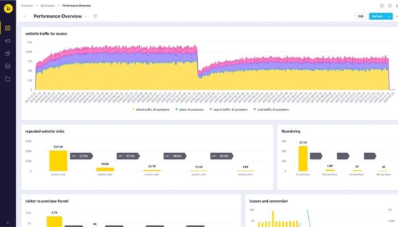Screen dimensions: 398x227
Task: Toggle the search traffic legend entry
Action: coord(229,110)
